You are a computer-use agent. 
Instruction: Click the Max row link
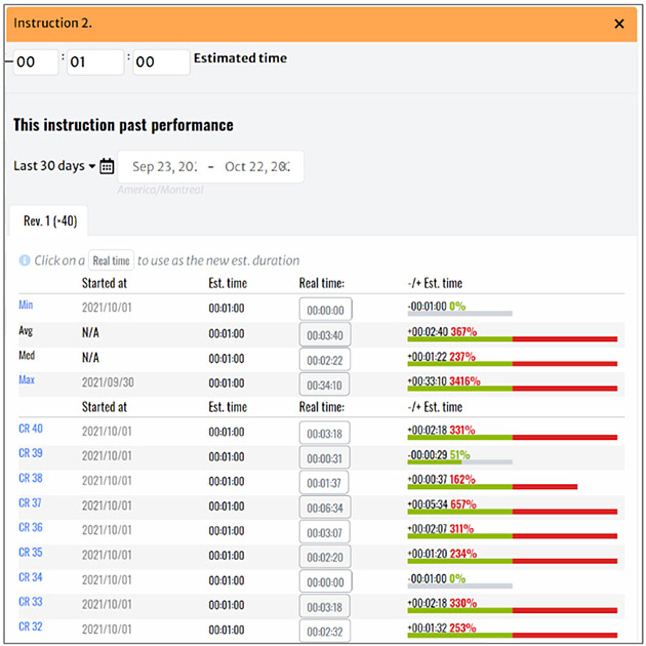pos(26,380)
